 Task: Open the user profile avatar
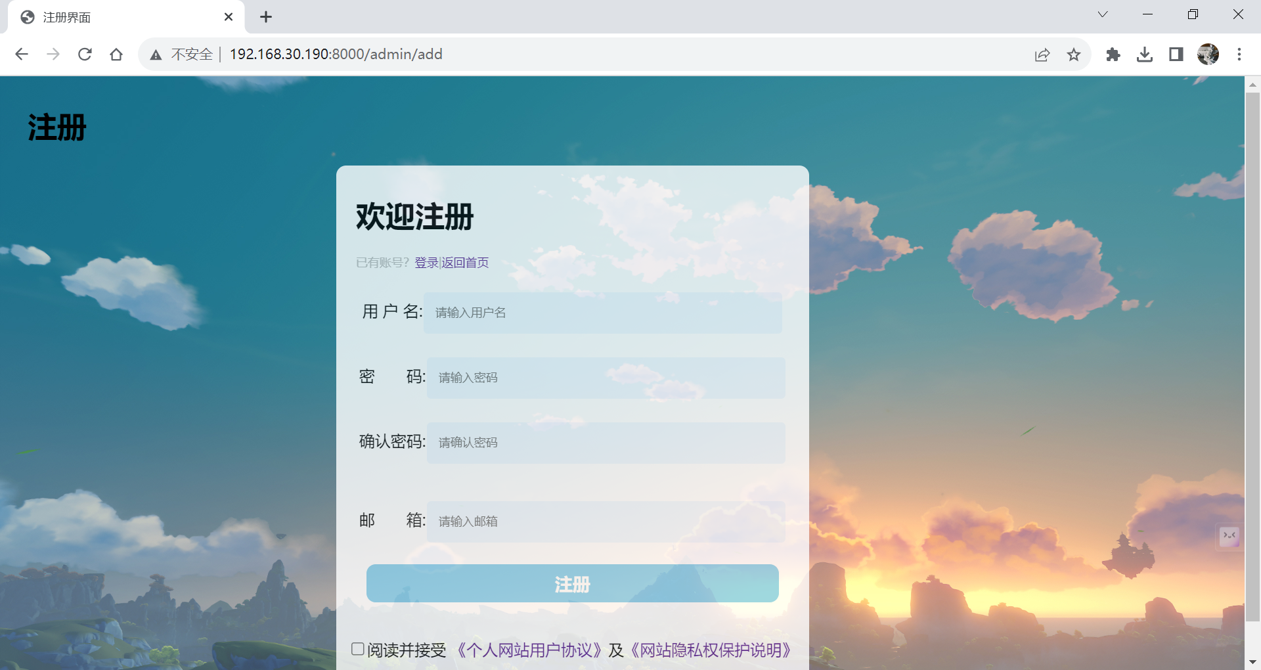click(1208, 55)
